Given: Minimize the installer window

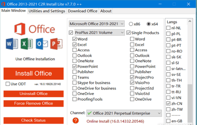Looking at the screenshot, I should click(160, 4).
